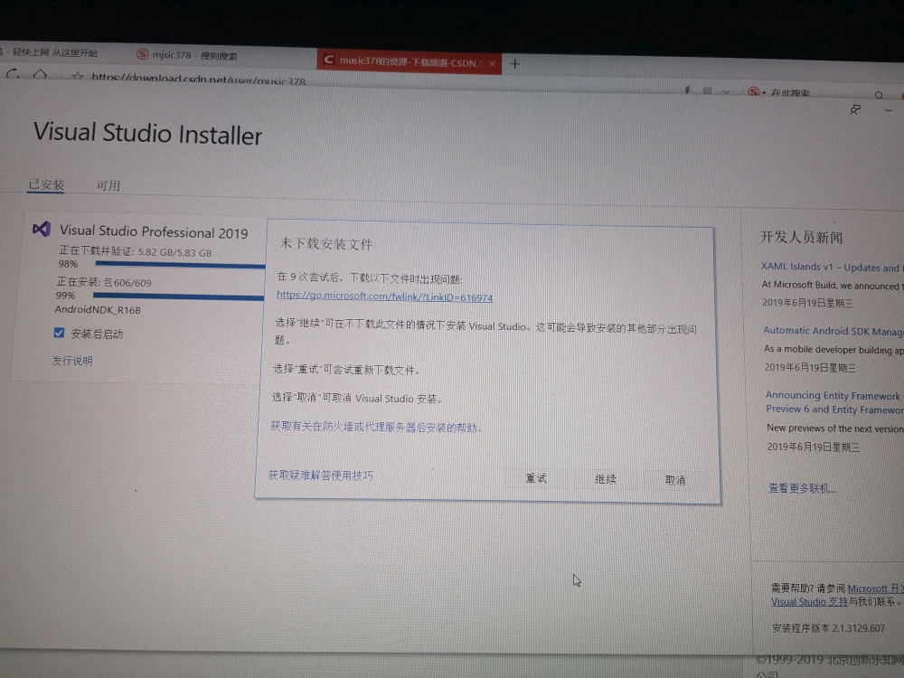Click the feedback icon in installer title bar
Image resolution: width=904 pixels, height=678 pixels.
point(855,109)
